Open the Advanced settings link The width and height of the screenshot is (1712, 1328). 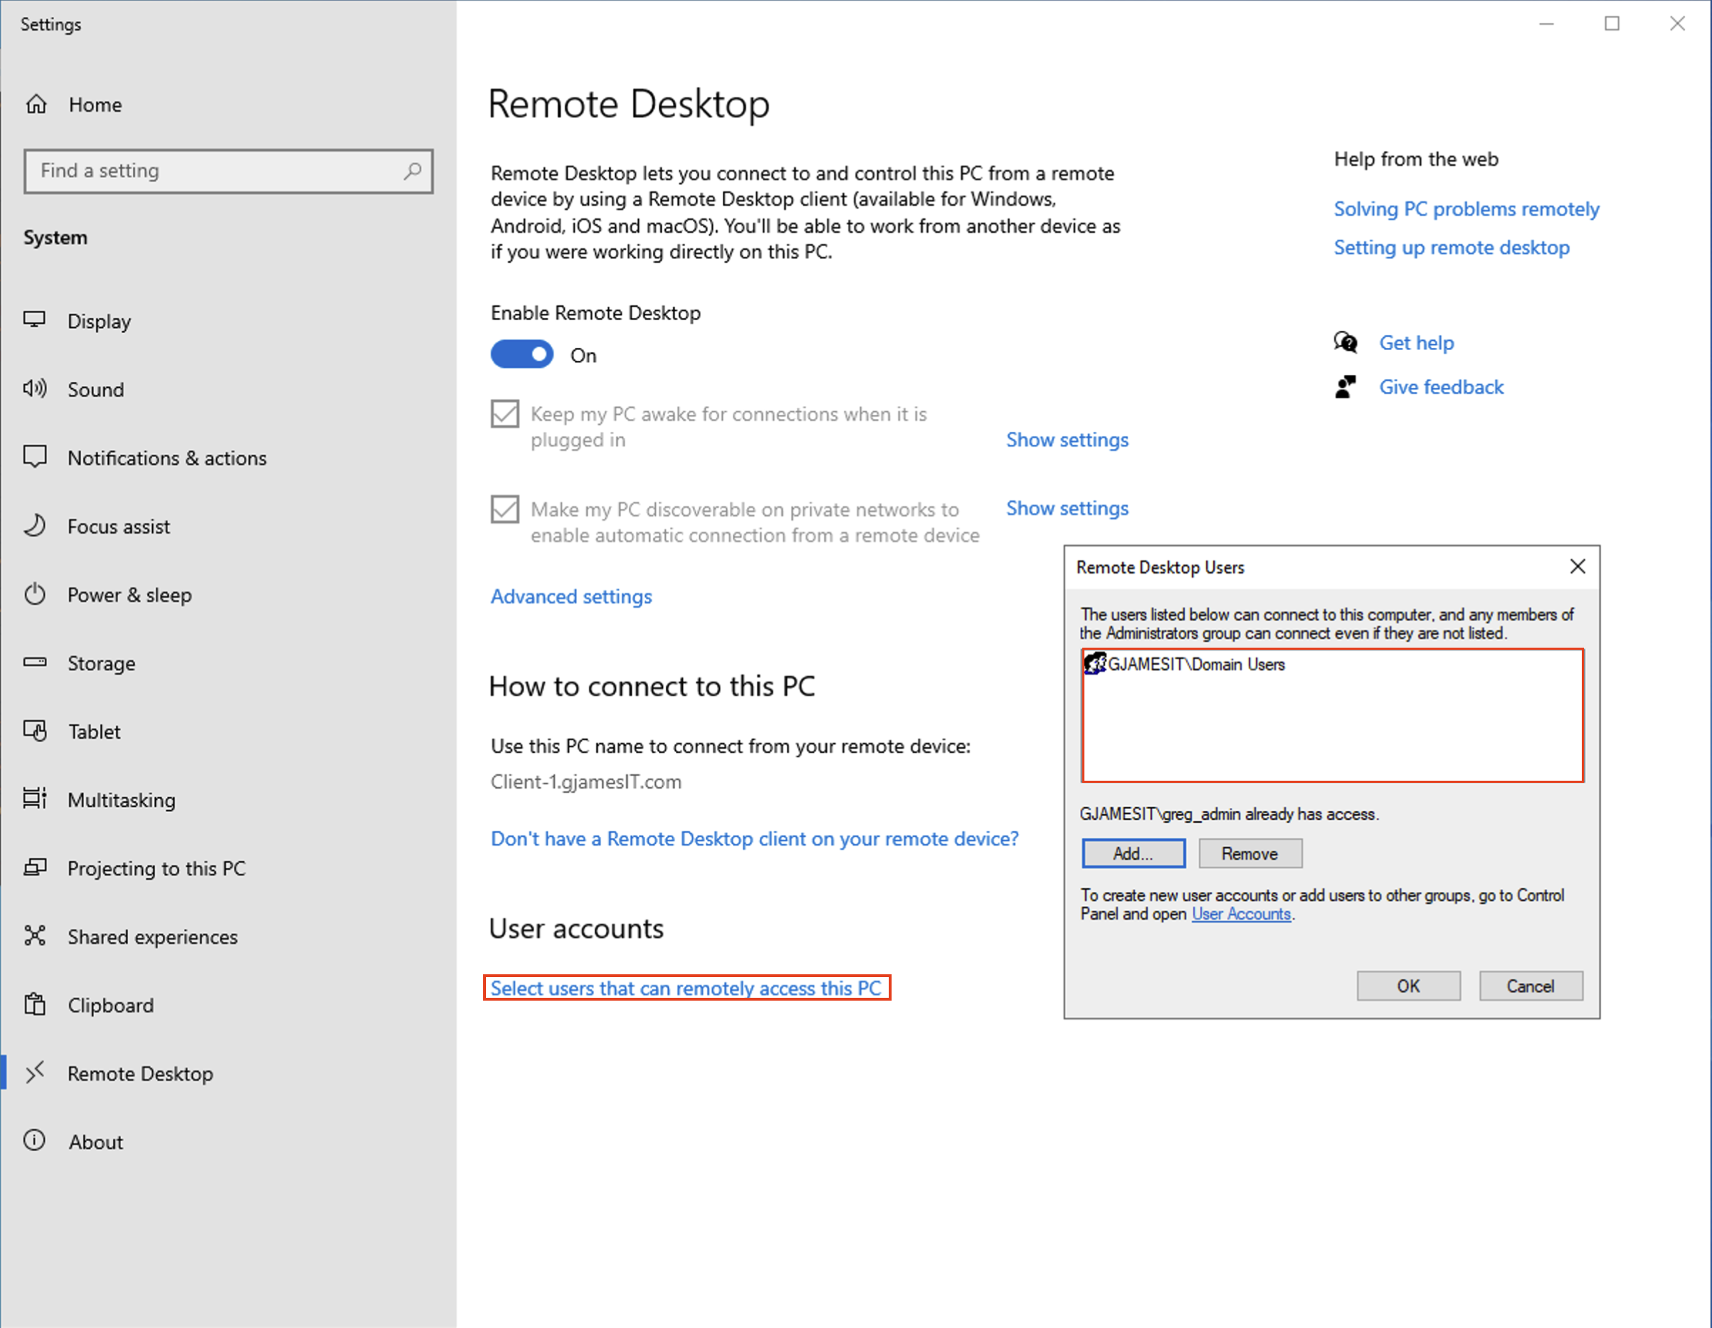(571, 596)
